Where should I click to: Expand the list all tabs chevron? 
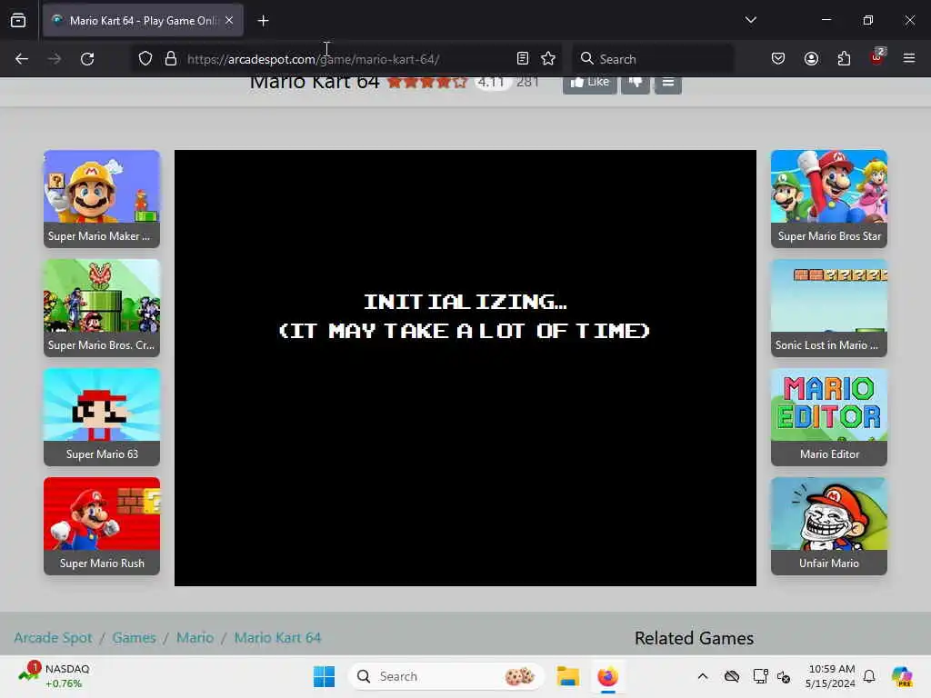750,20
